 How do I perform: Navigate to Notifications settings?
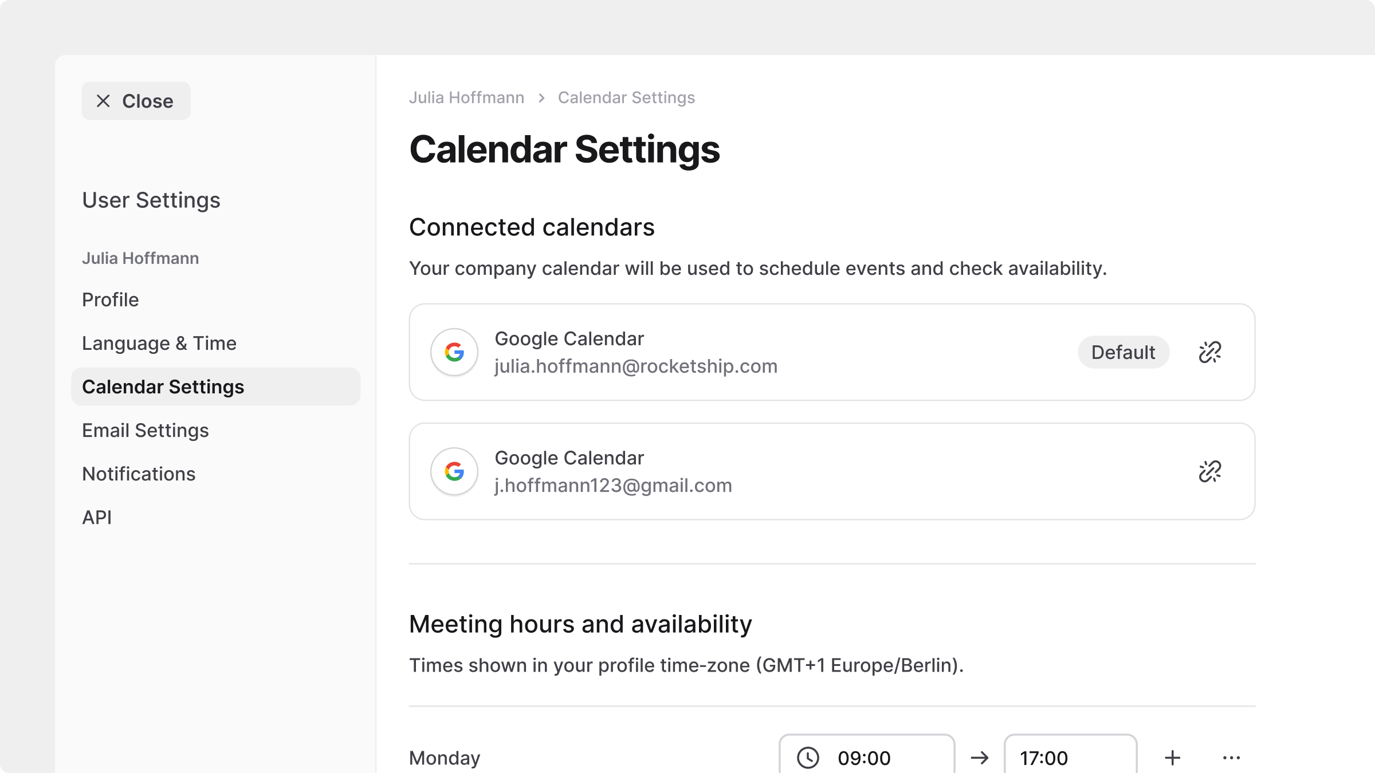pyautogui.click(x=139, y=474)
